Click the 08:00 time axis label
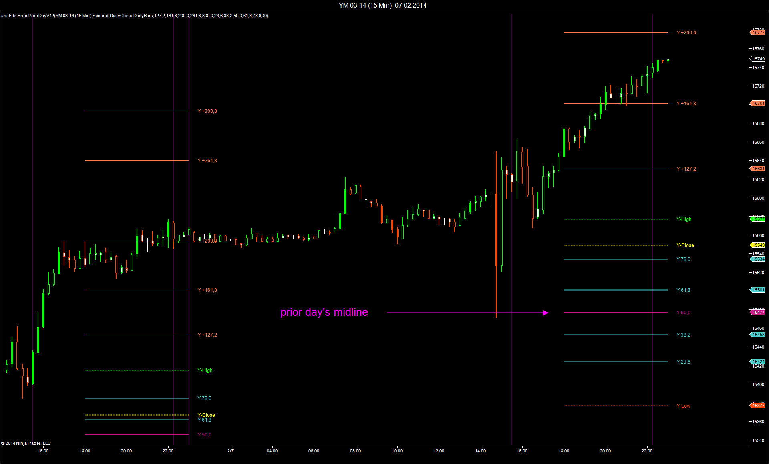This screenshot has width=769, height=464. click(x=355, y=451)
